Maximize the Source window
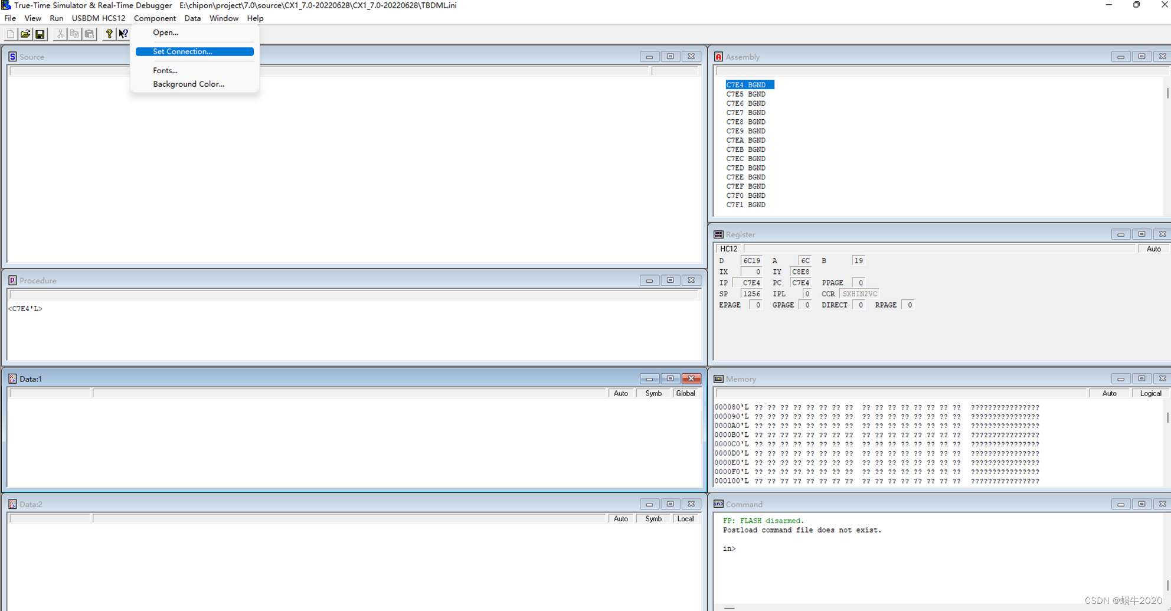The height and width of the screenshot is (611, 1171). (670, 57)
